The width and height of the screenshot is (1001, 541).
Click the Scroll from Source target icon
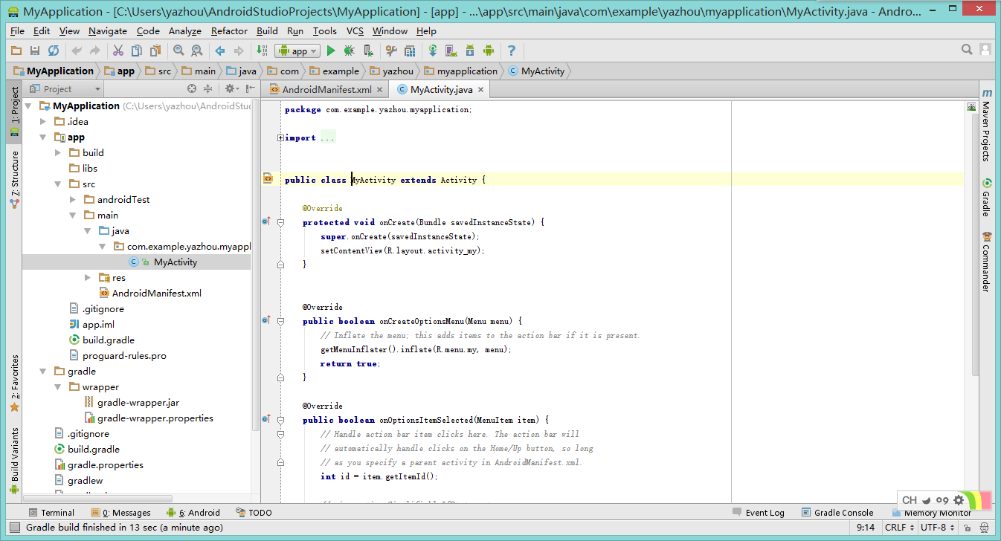pos(191,88)
